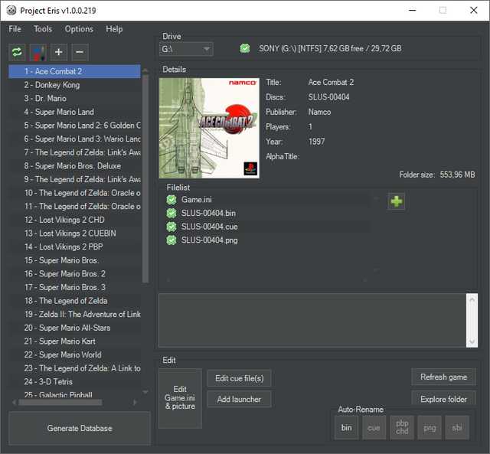The height and width of the screenshot is (454, 490).
Task: Click the check icon beside SLUS-00404.png
Action: [171, 240]
